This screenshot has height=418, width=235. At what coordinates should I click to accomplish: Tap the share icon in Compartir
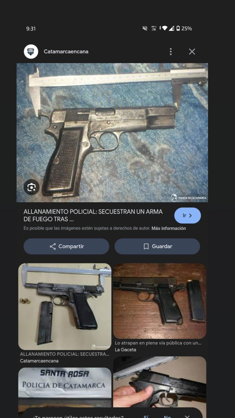coord(53,247)
